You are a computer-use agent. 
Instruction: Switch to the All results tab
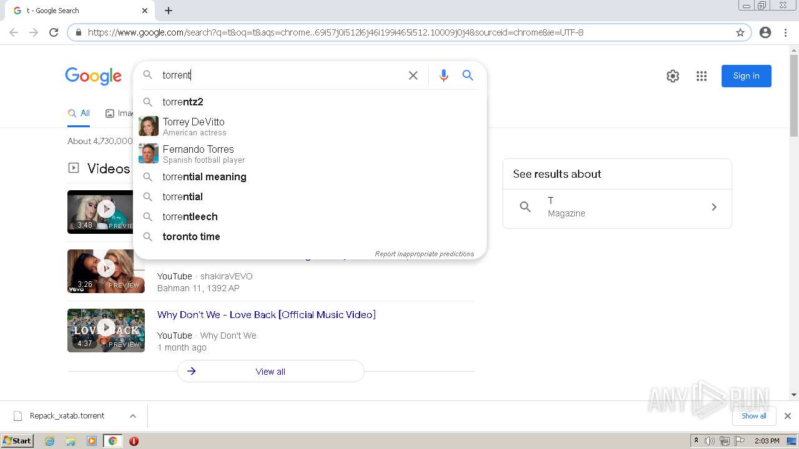(x=79, y=113)
